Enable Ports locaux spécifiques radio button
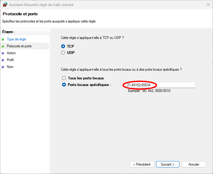The width and height of the screenshot is (213, 174). point(64,85)
